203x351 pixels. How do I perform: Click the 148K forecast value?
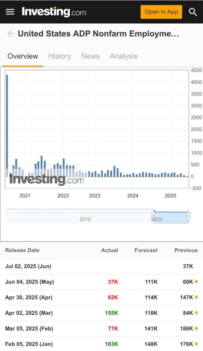coord(151,344)
